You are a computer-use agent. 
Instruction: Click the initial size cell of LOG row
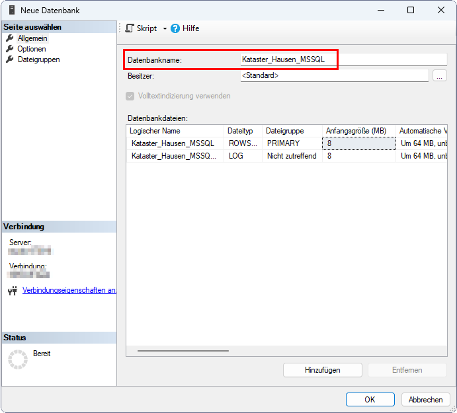coord(359,156)
